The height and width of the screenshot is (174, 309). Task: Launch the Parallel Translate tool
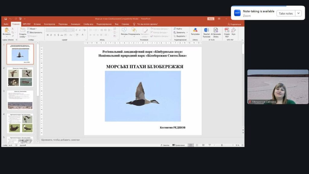pos(206,33)
